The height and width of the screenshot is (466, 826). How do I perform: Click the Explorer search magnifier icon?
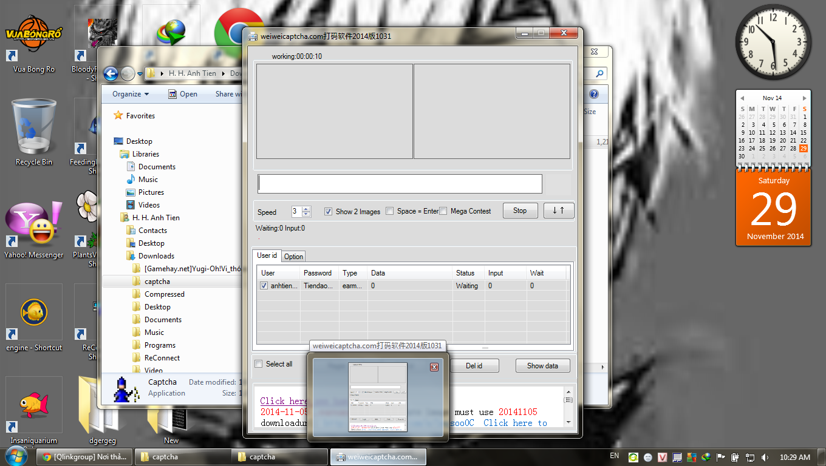tap(600, 73)
